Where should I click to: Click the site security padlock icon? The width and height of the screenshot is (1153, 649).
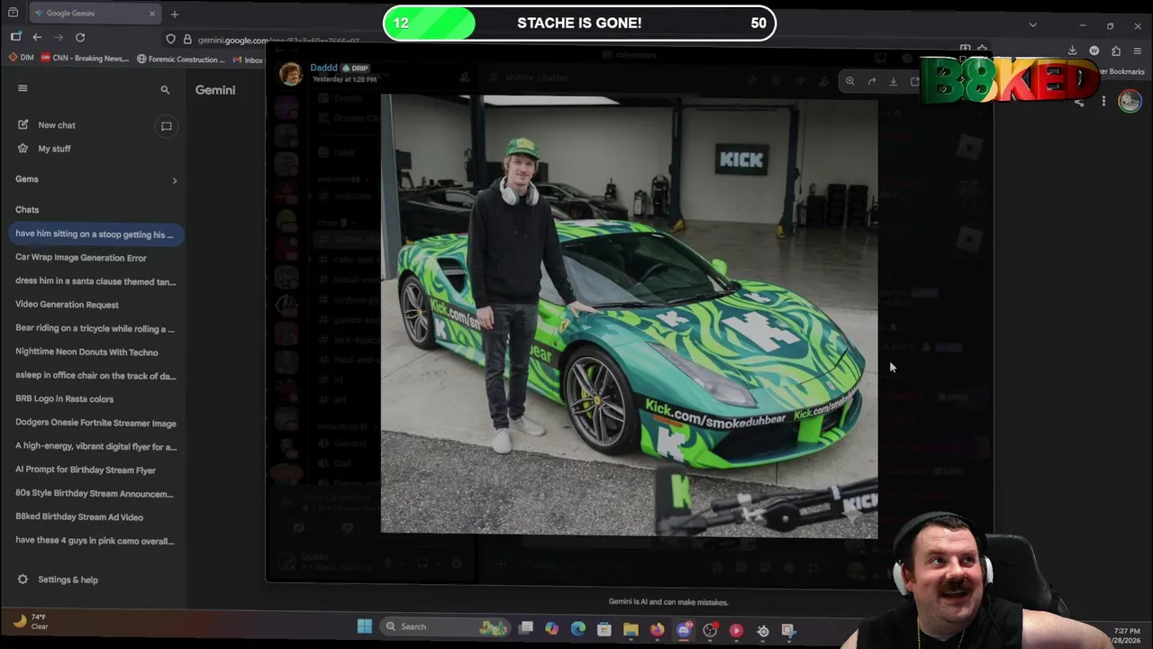click(187, 39)
